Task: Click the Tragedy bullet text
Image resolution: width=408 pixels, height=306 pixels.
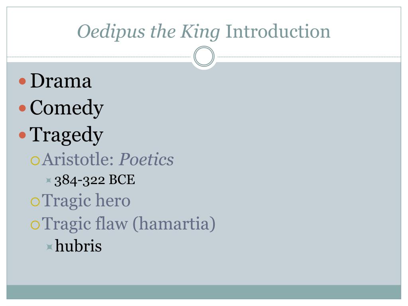Action: pyautogui.click(x=67, y=135)
